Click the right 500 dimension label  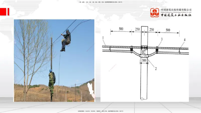(168, 30)
